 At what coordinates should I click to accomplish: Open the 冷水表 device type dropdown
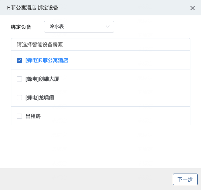[x=79, y=27]
